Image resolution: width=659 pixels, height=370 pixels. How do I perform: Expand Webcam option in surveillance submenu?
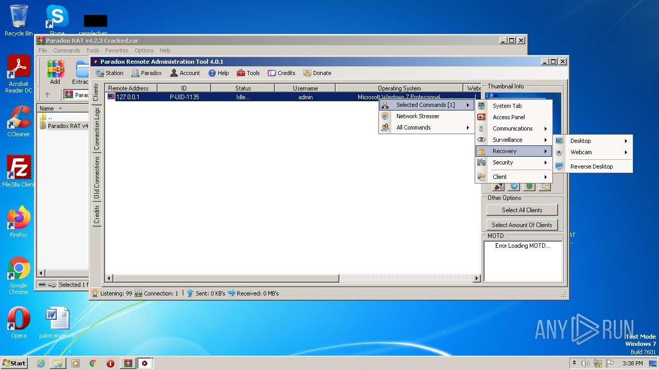593,152
